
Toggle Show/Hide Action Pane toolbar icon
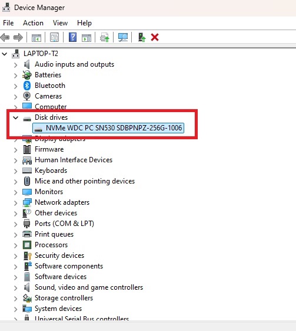coord(87,38)
